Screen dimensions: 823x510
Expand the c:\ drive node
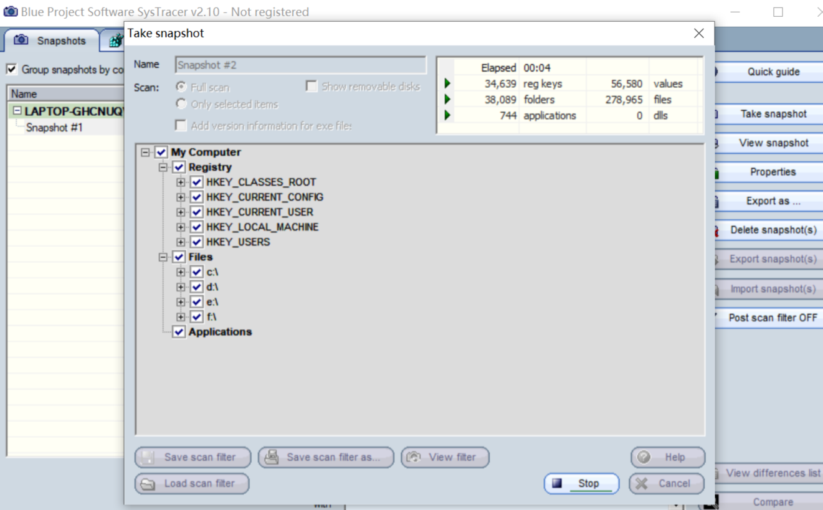pyautogui.click(x=181, y=272)
